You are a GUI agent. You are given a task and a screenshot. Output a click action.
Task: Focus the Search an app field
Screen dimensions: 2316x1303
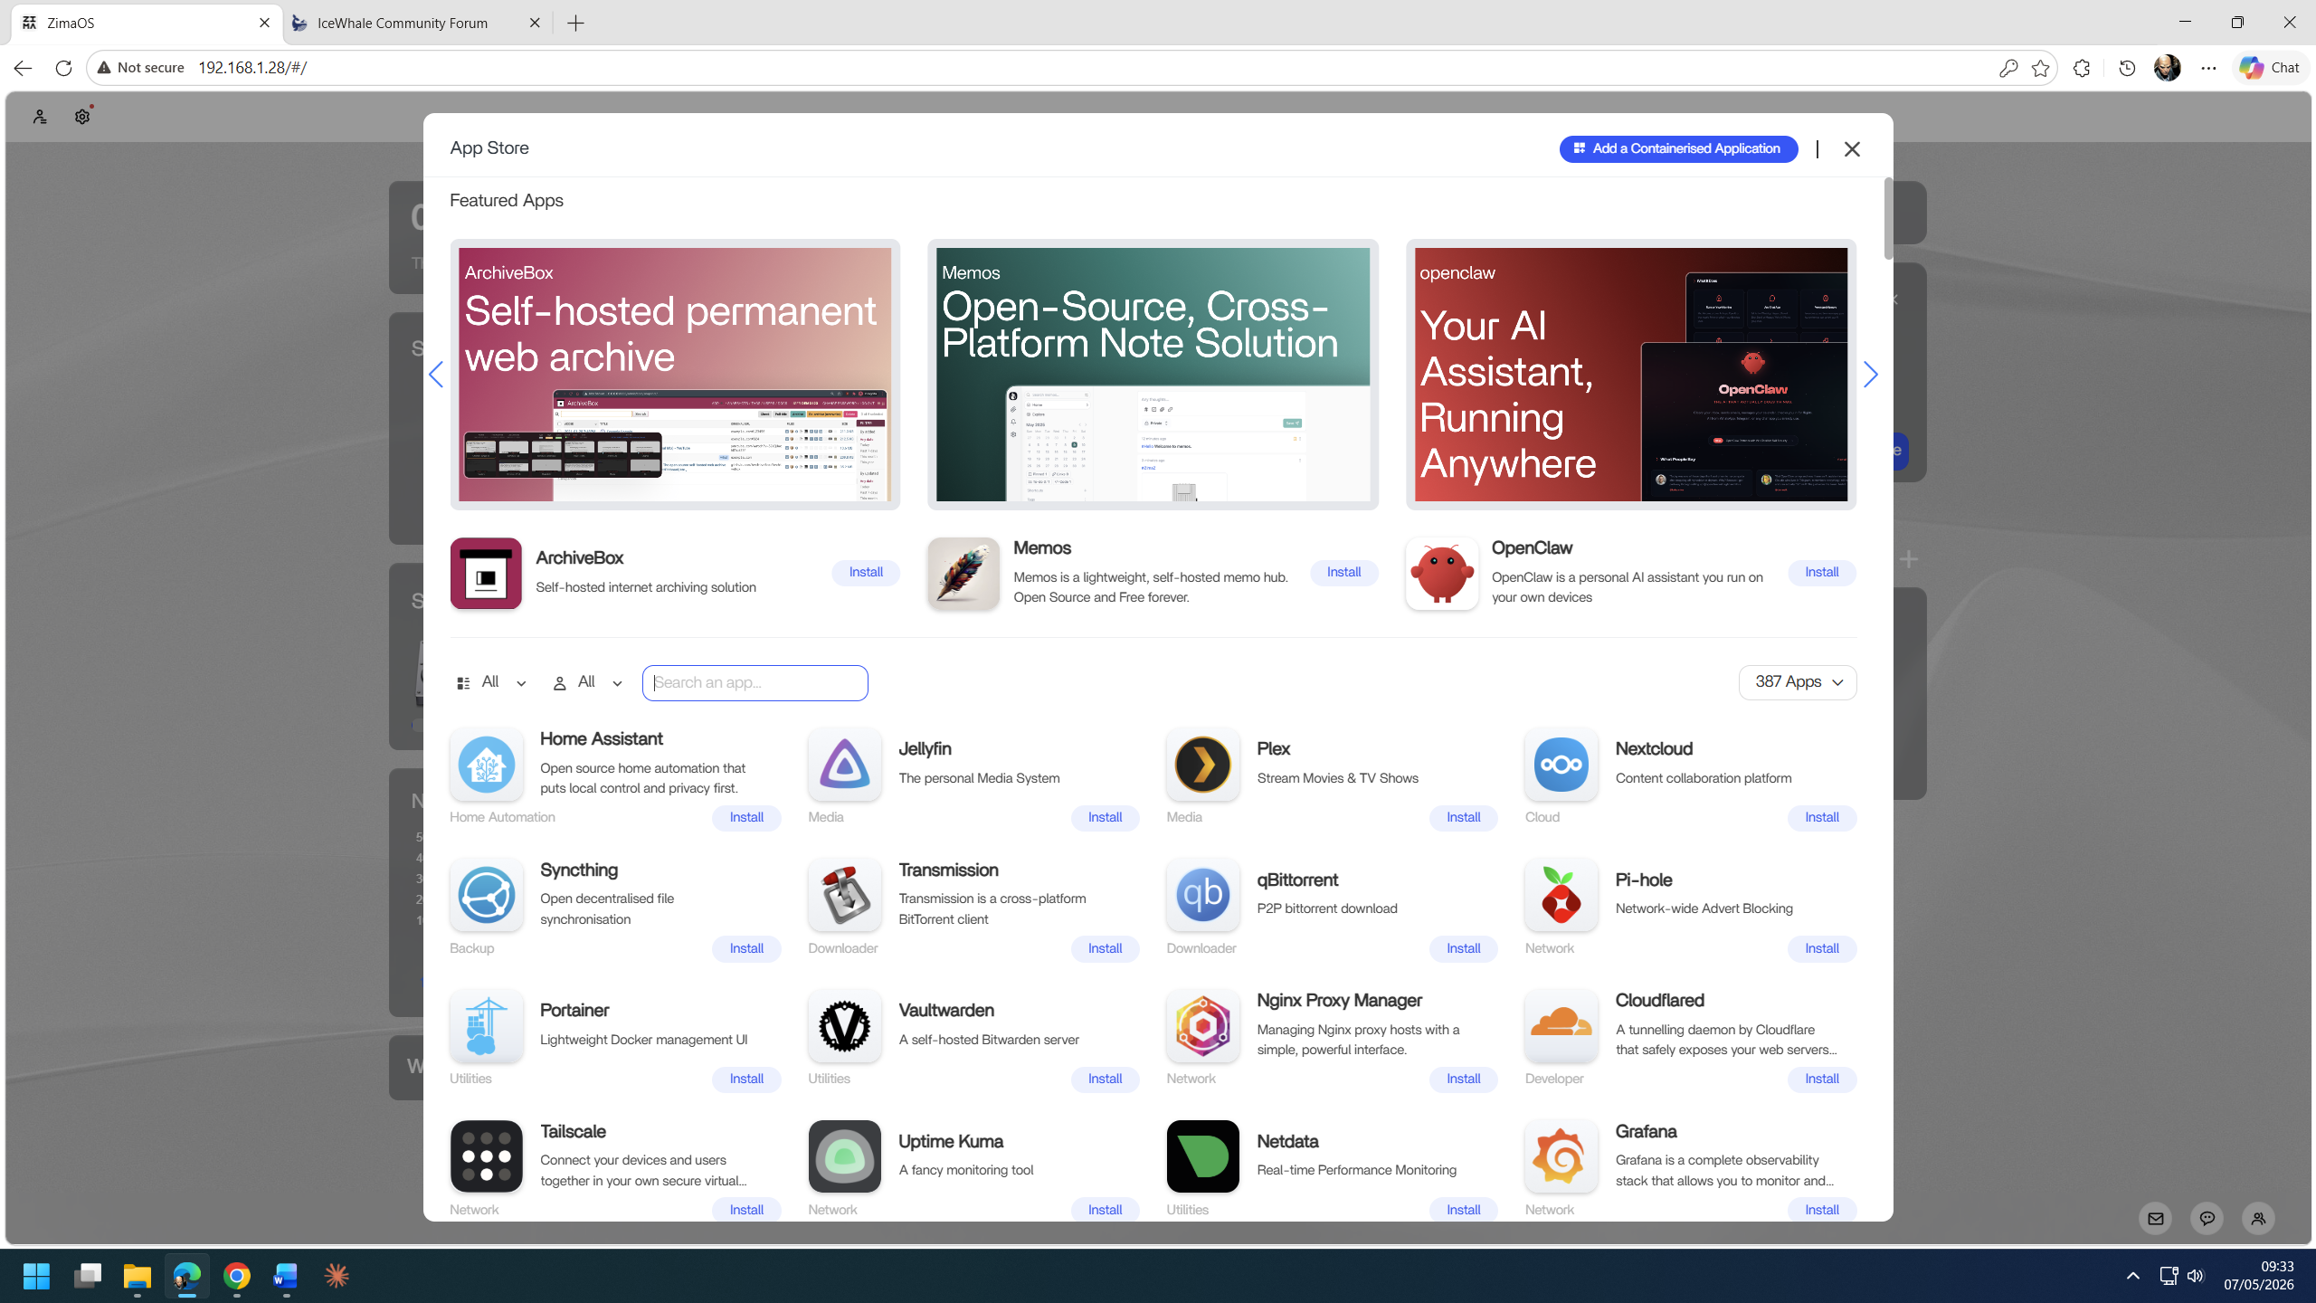pos(755,682)
